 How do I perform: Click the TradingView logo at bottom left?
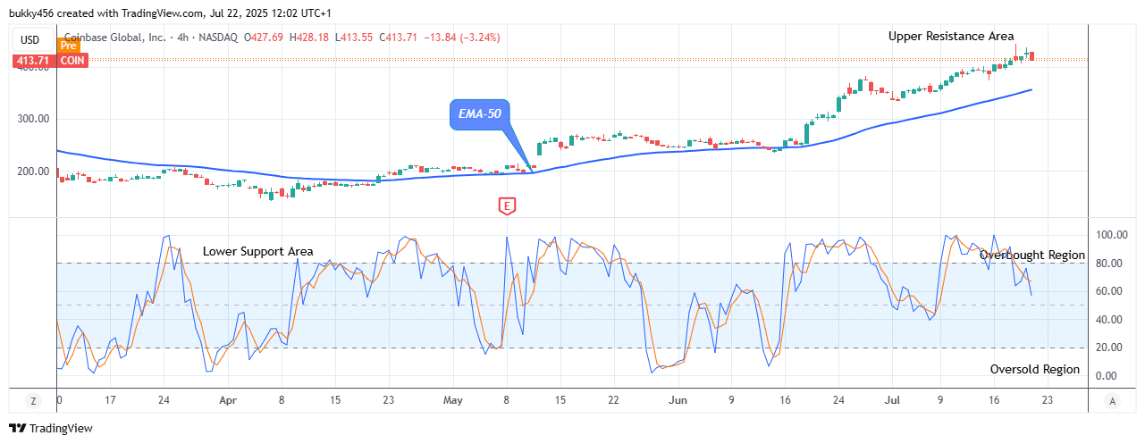coord(51,428)
